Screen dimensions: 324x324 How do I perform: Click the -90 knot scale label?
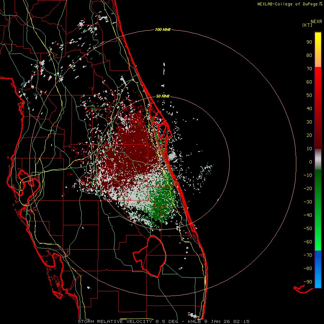pos(308,282)
